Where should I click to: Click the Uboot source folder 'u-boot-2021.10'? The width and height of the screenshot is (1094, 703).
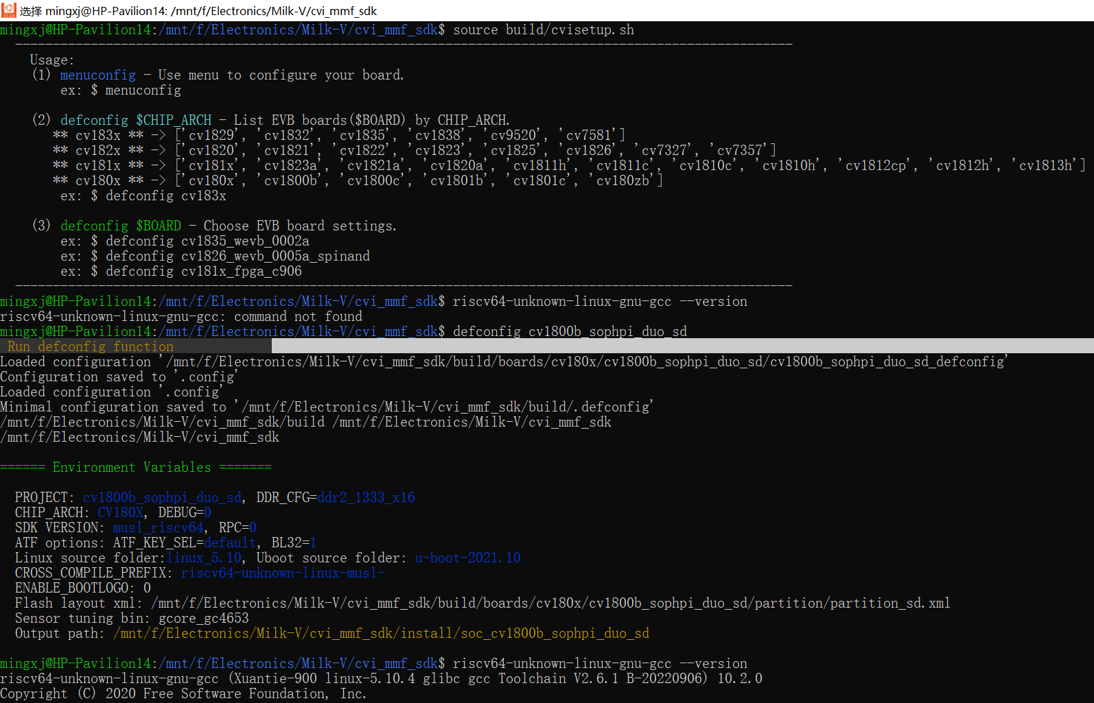[468, 558]
